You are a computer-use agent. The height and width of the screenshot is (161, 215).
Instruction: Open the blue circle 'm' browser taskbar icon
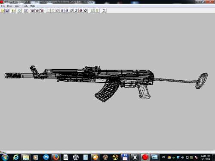tap(46, 158)
